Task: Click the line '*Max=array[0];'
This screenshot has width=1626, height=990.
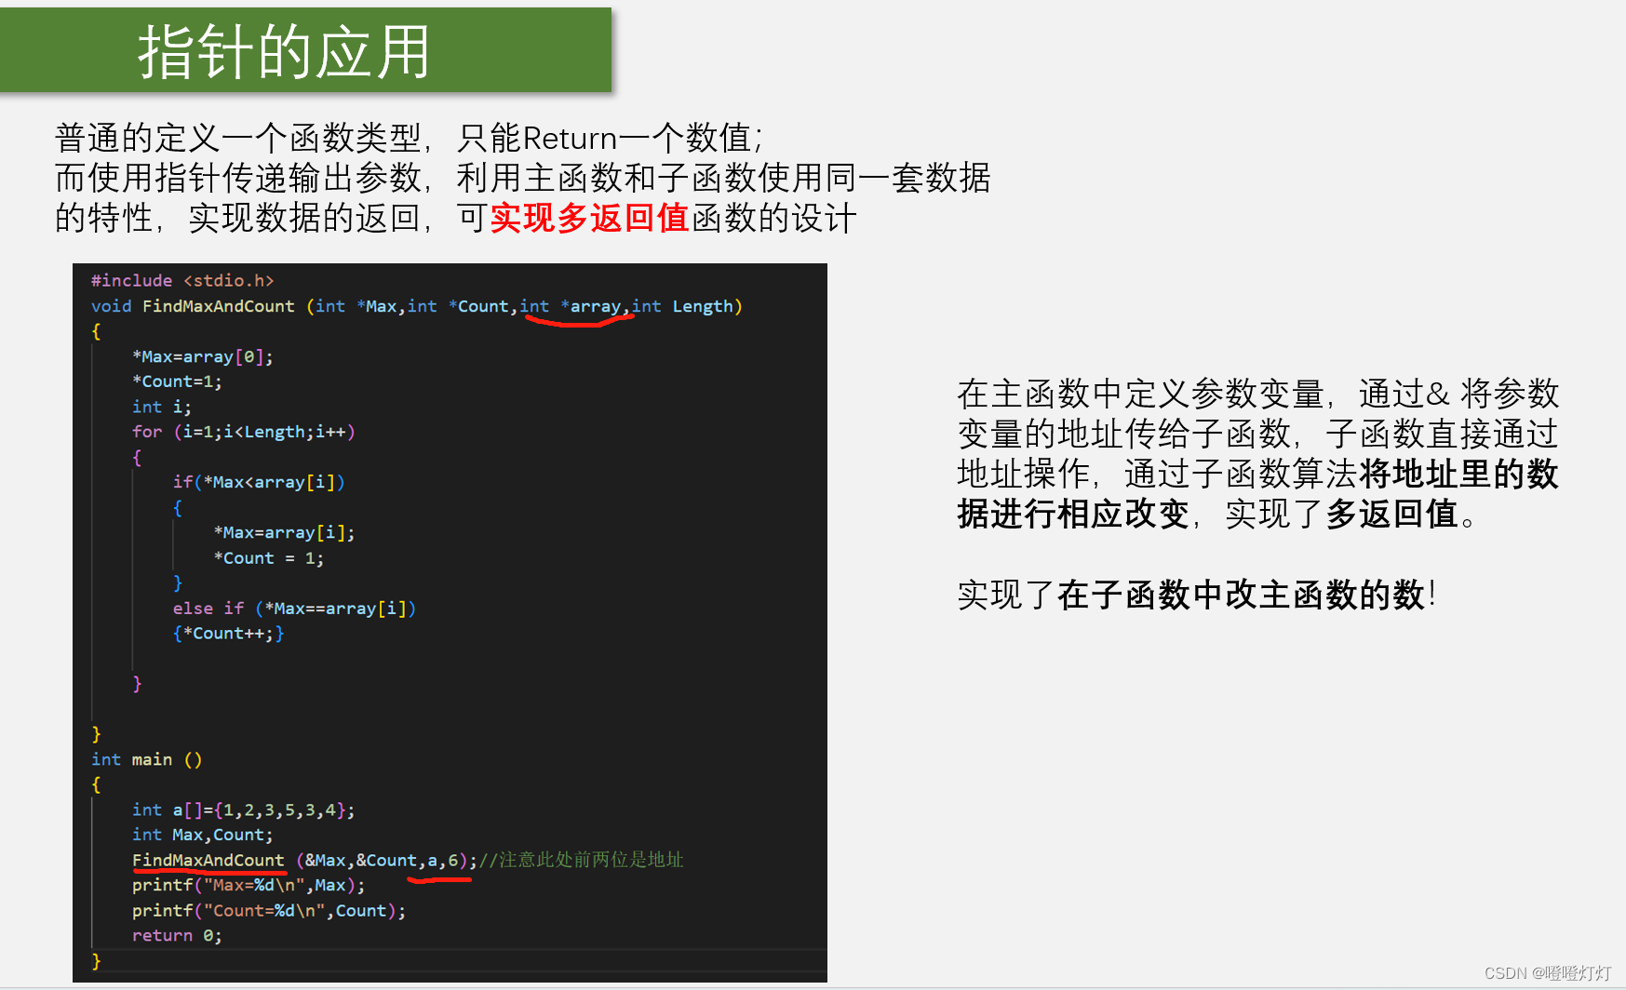Action: coord(203,356)
